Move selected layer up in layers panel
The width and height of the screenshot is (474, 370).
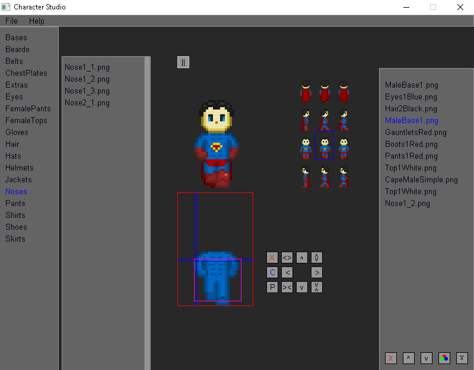pos(408,358)
